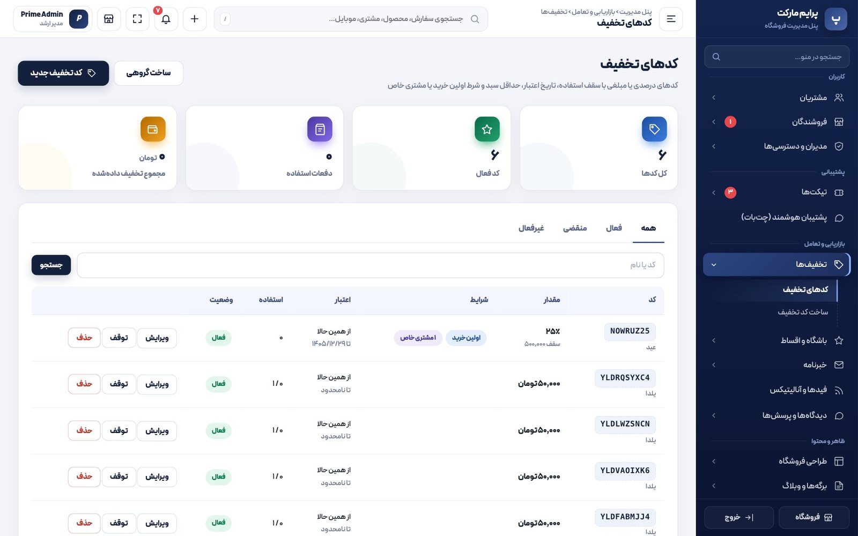Click the orange wallet icon on مجموع تخفیف card
The height and width of the screenshot is (536, 858).
(x=153, y=129)
